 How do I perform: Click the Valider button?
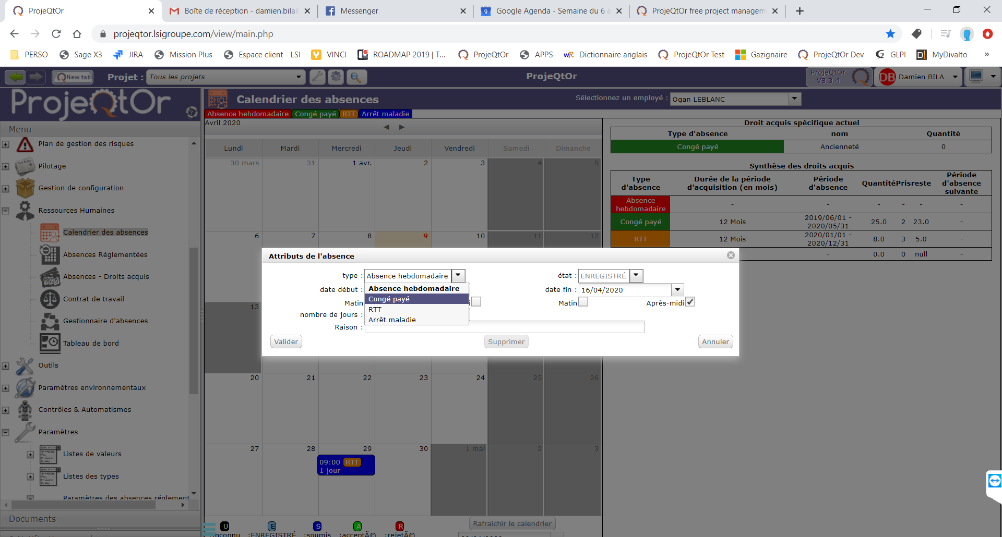point(286,342)
